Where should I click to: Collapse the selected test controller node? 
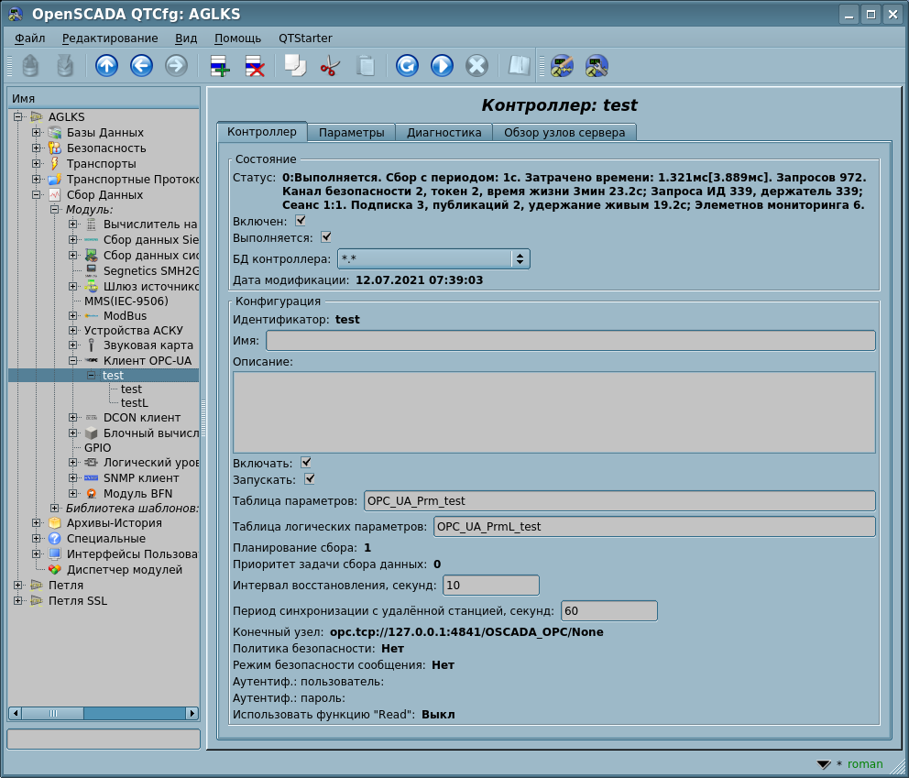[x=91, y=376]
